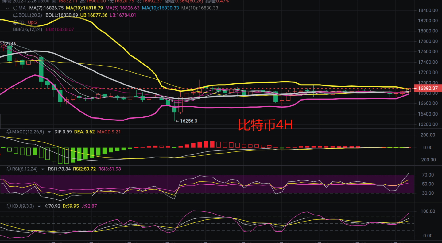Screen dimensions: 442x243
Task: Click the bell icon next to TD
Action: [x=15, y=22]
